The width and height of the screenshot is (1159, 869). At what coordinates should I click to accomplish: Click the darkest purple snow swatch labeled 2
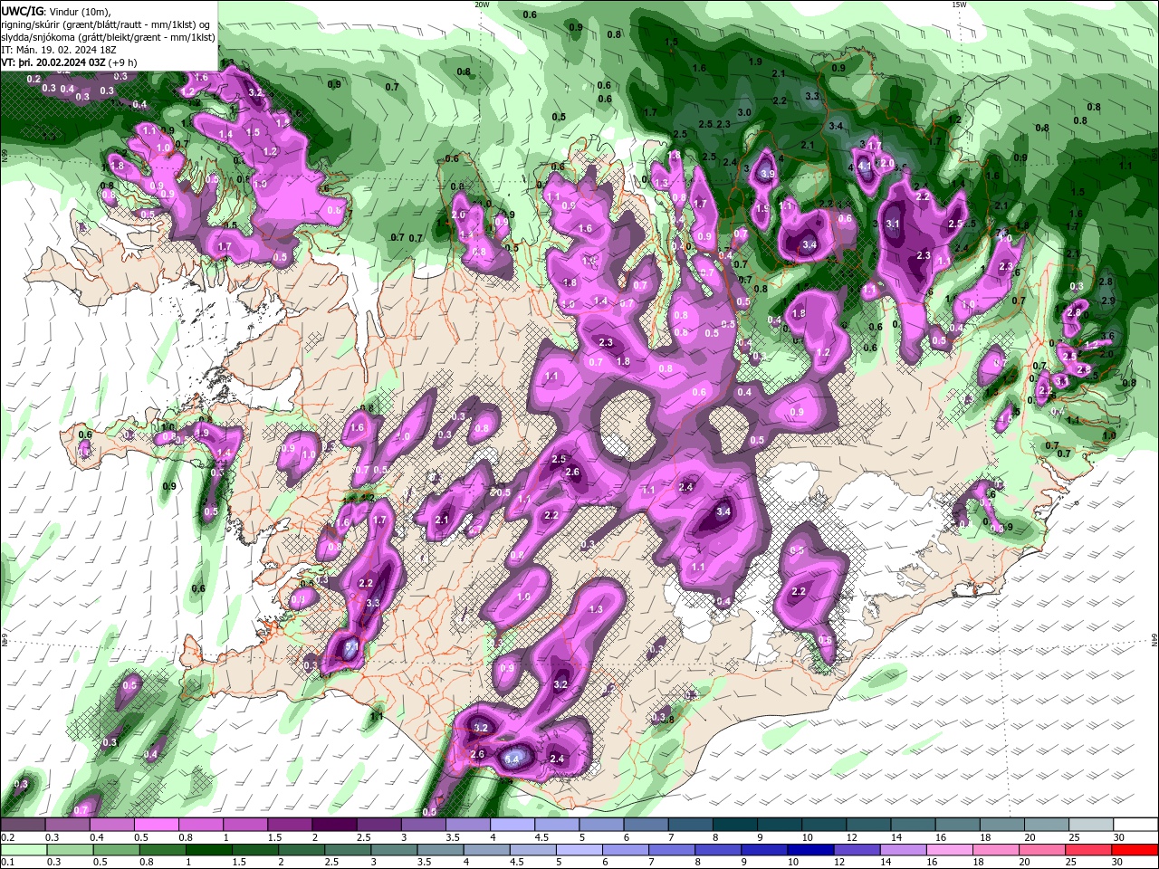coord(334,825)
